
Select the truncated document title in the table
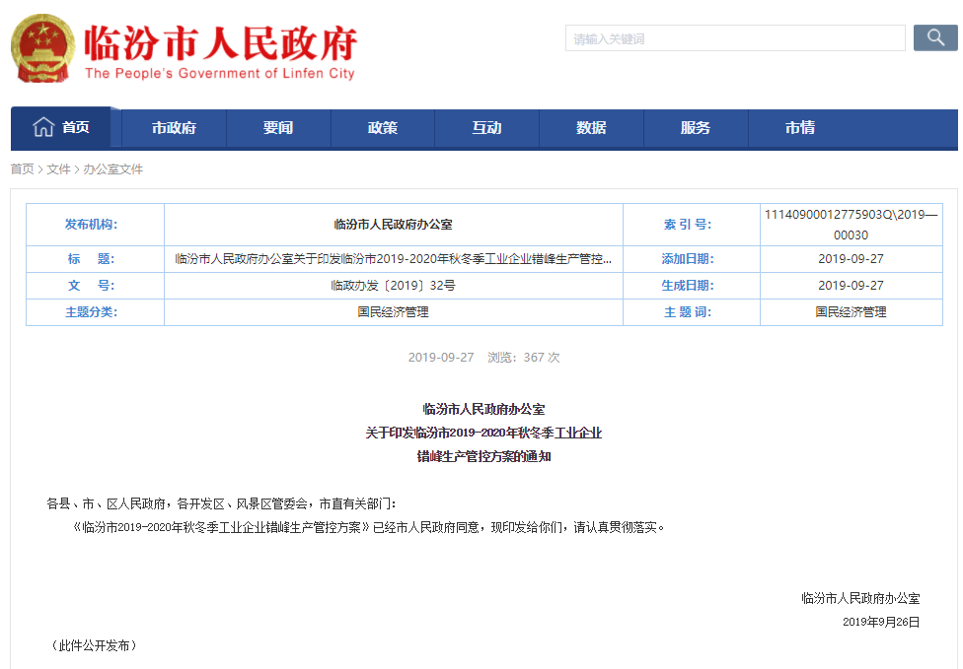tap(393, 259)
